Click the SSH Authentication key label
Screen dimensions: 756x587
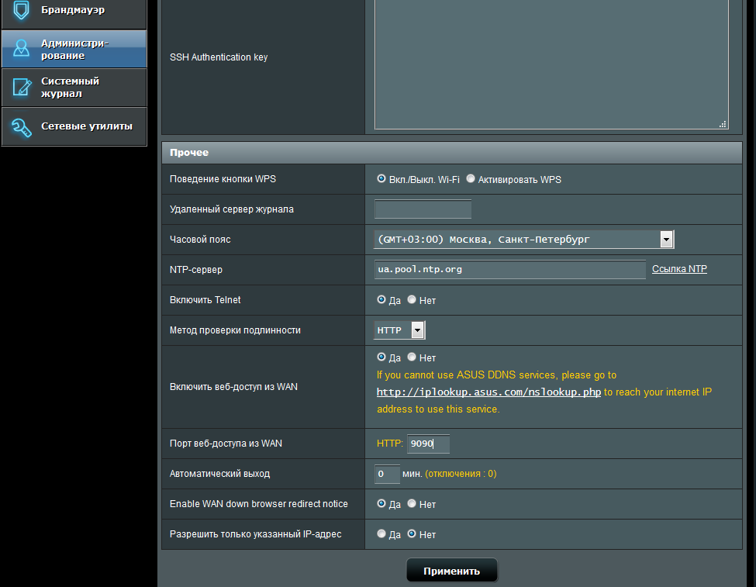219,57
